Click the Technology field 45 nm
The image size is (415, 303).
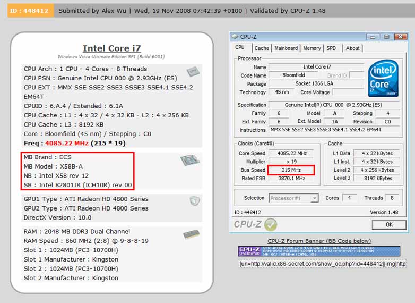(282, 92)
